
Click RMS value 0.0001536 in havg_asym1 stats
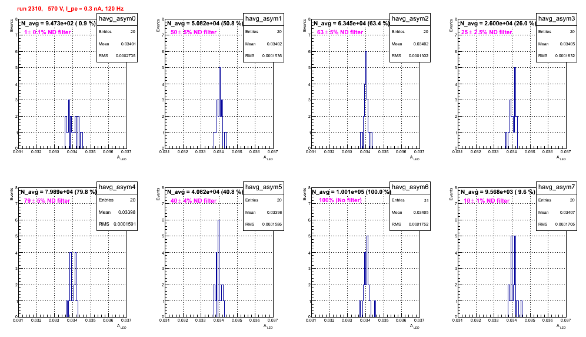point(273,56)
